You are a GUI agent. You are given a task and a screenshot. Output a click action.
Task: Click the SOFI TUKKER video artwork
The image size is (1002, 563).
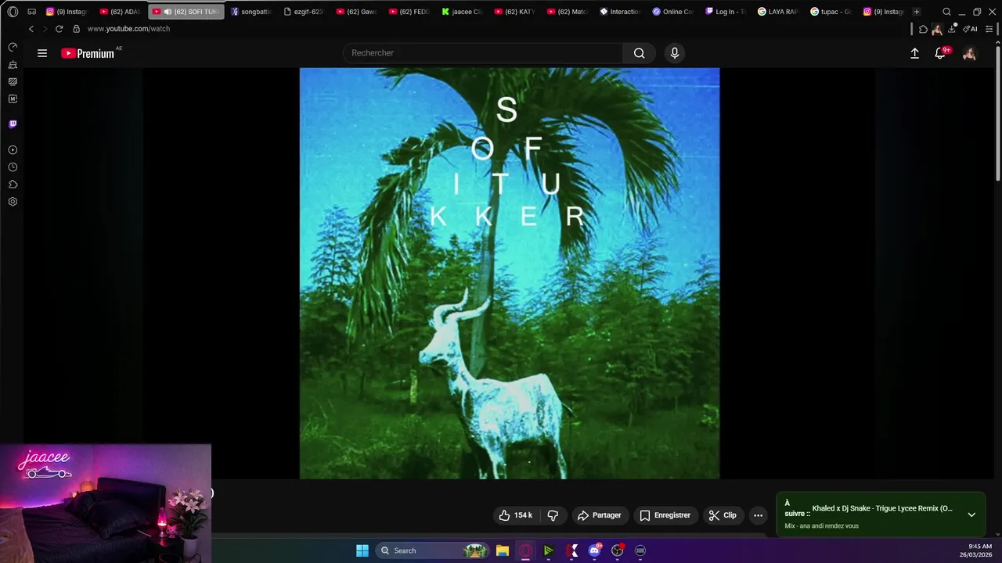[510, 273]
